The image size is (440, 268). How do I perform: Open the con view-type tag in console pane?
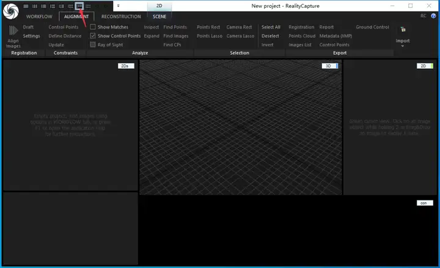coord(425,203)
